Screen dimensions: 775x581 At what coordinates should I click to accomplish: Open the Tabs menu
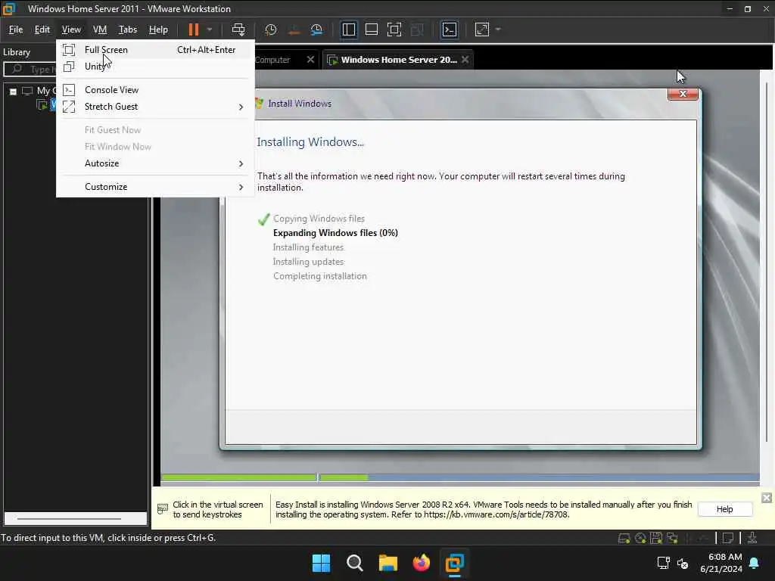coord(127,30)
